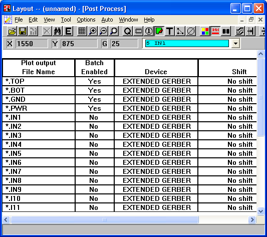Click the Auto Path Route icon
267x237 pixels.
point(240,31)
